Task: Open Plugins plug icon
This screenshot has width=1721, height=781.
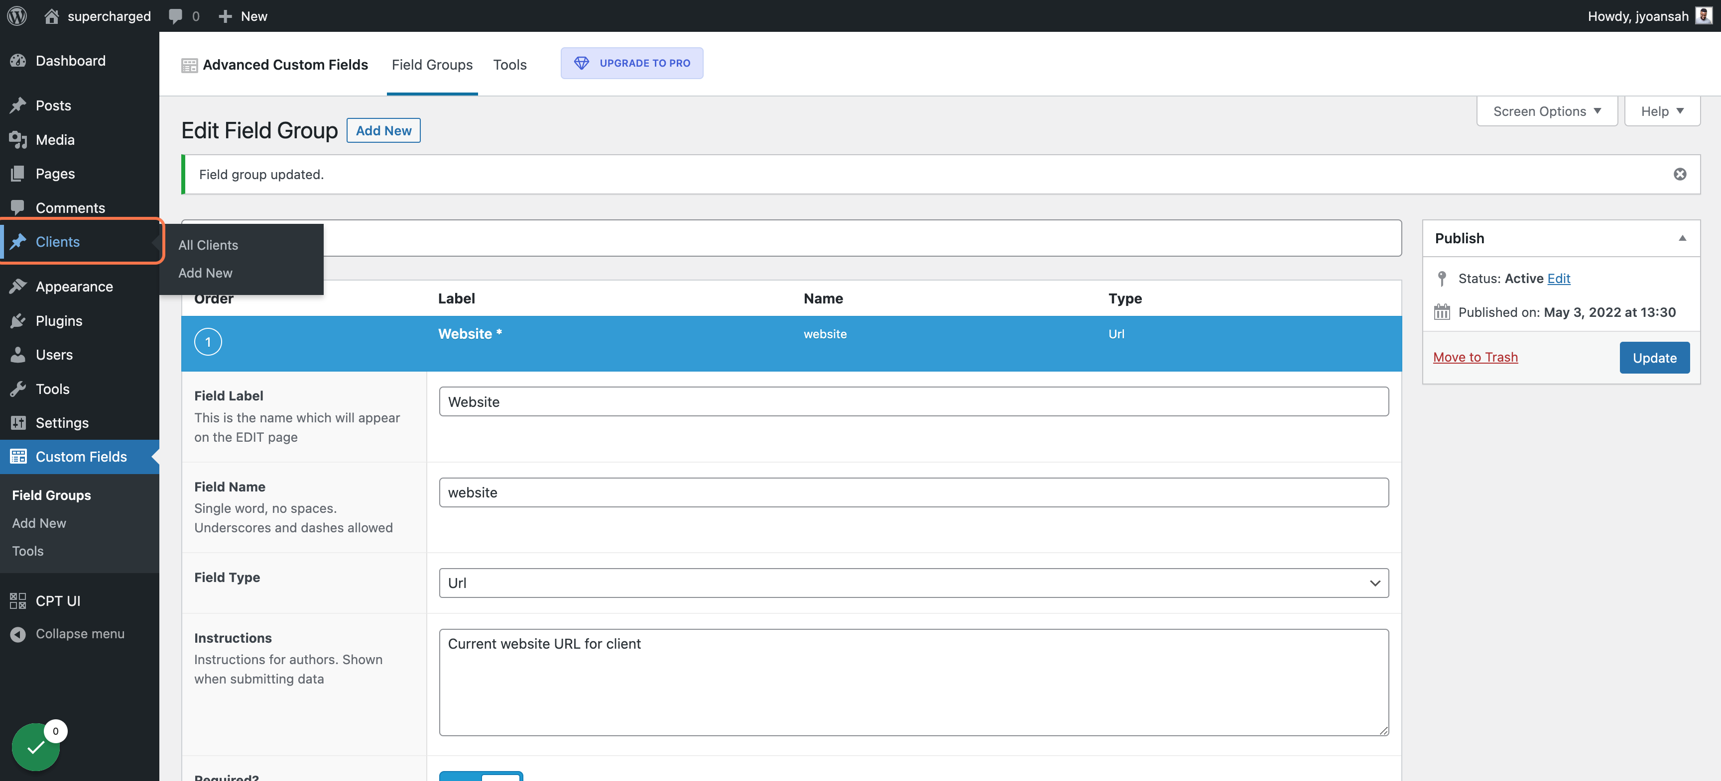Action: tap(18, 321)
